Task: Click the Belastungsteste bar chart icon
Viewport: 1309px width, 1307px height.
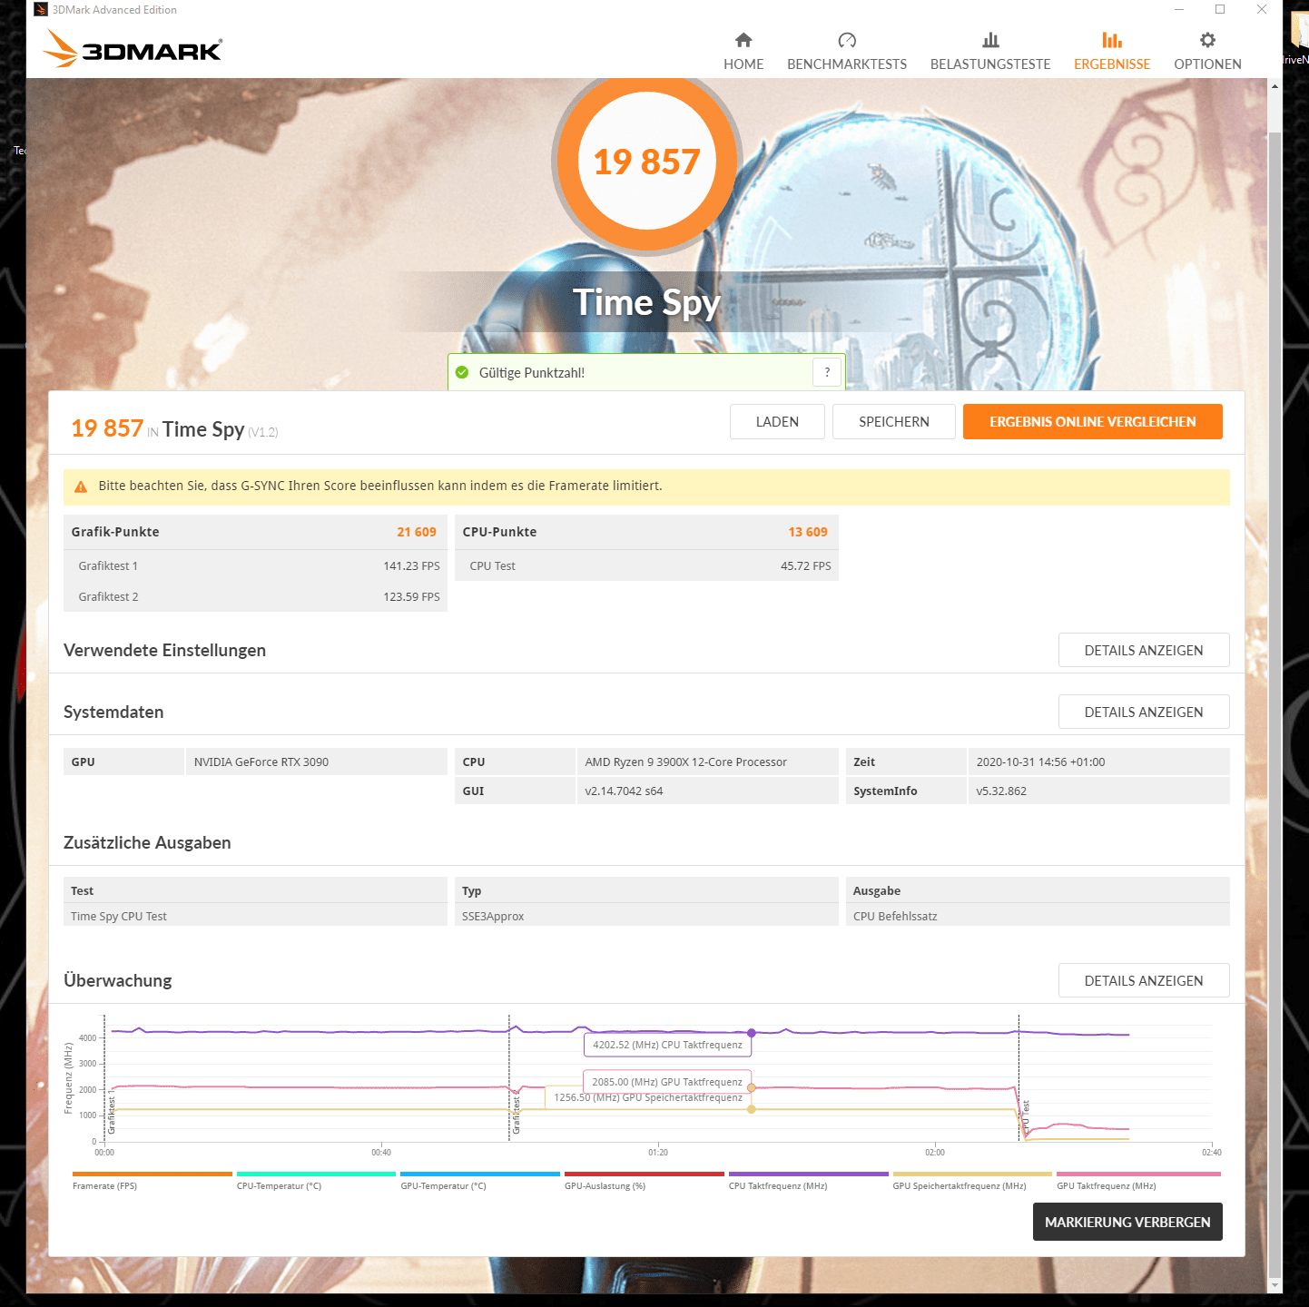Action: [x=990, y=40]
